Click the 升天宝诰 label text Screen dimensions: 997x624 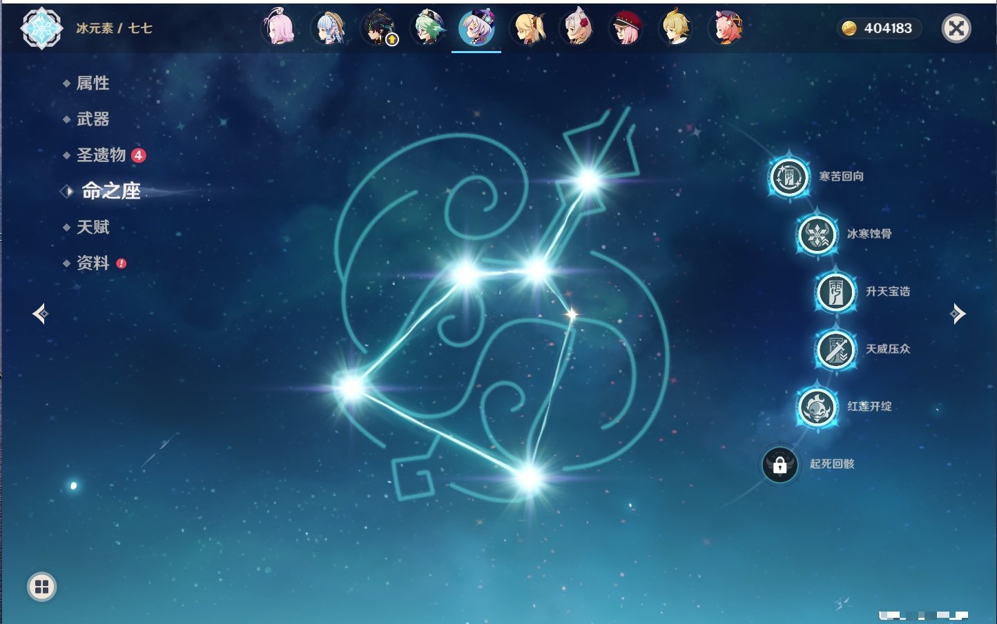[888, 292]
